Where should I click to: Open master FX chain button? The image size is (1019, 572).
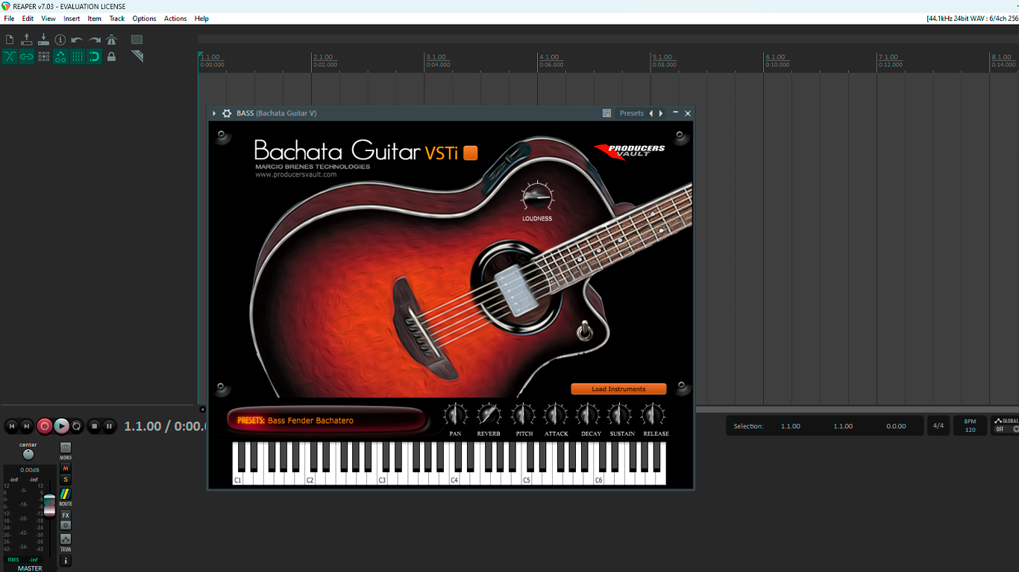click(66, 515)
